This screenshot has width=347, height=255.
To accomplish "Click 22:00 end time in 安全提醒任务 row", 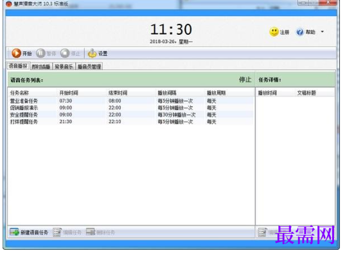I will click(114, 115).
